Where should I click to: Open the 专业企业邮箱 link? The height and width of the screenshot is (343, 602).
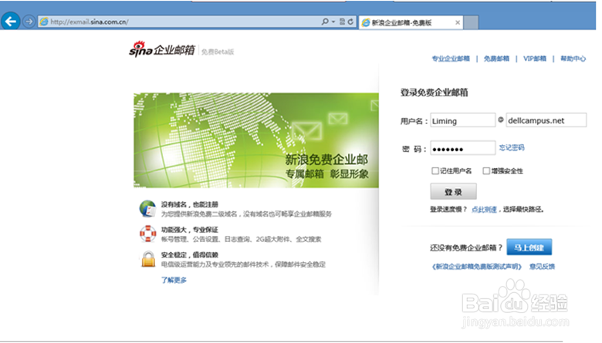pyautogui.click(x=451, y=59)
